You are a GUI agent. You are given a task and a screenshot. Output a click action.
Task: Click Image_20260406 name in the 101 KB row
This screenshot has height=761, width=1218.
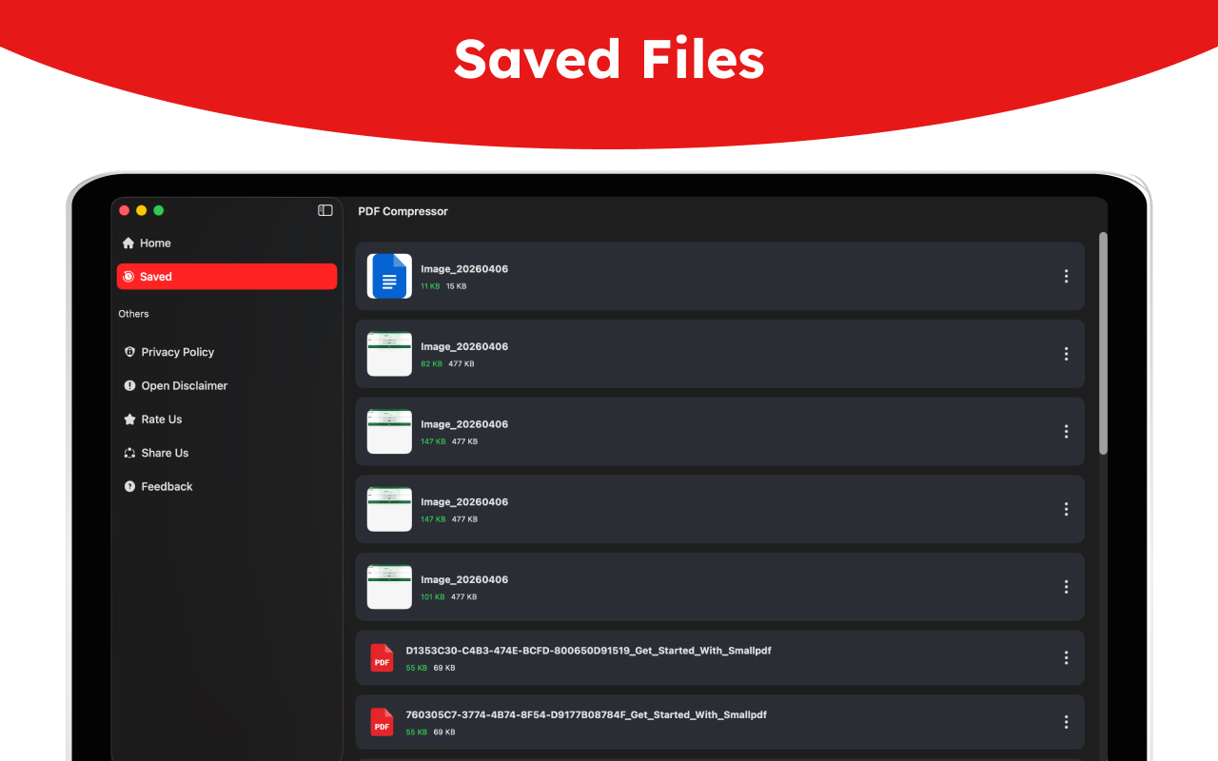[x=464, y=580]
